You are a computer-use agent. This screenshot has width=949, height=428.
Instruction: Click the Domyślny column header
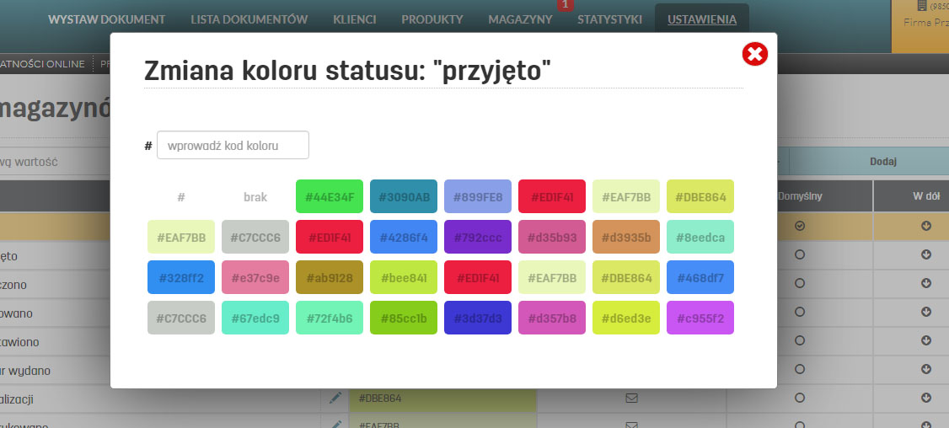[x=800, y=196]
